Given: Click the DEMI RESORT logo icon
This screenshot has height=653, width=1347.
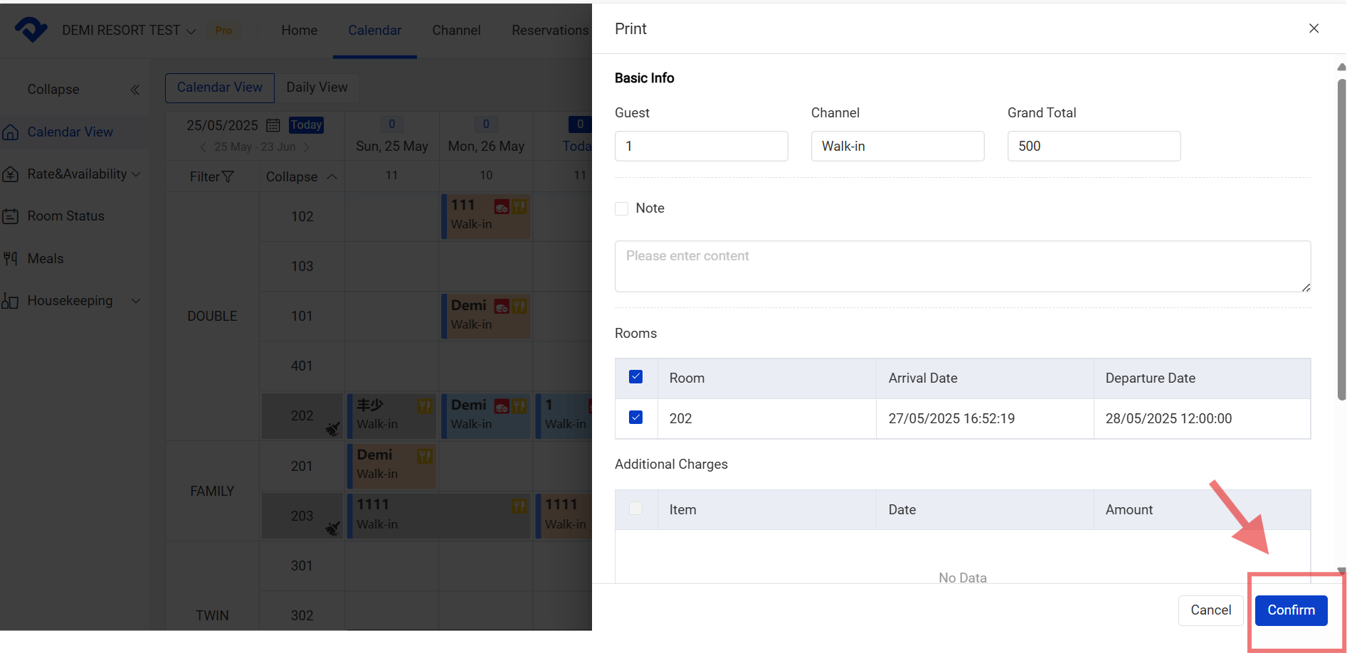Looking at the screenshot, I should (31, 30).
